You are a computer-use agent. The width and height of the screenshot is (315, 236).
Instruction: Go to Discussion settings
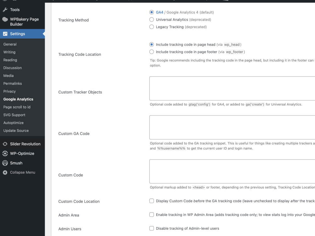(x=13, y=68)
